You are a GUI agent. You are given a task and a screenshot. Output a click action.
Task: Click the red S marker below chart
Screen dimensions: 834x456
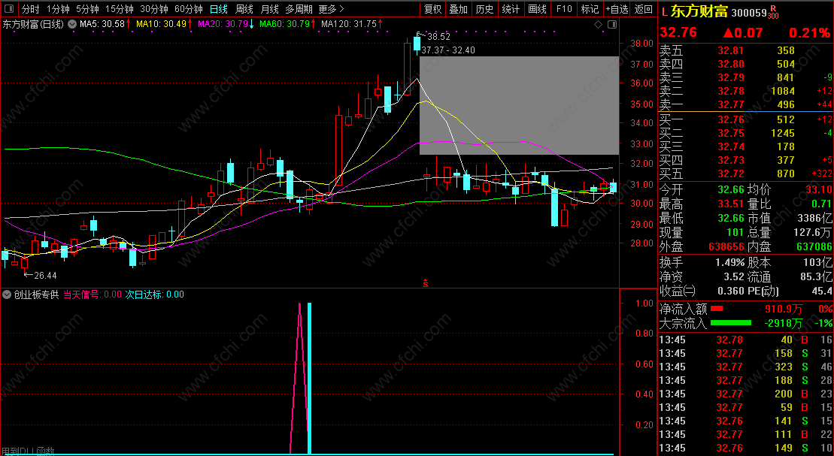pyautogui.click(x=426, y=284)
